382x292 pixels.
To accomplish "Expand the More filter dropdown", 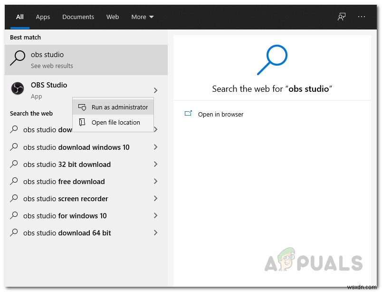I will tap(143, 17).
